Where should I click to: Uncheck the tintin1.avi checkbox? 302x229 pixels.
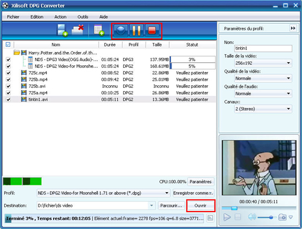tap(8, 100)
